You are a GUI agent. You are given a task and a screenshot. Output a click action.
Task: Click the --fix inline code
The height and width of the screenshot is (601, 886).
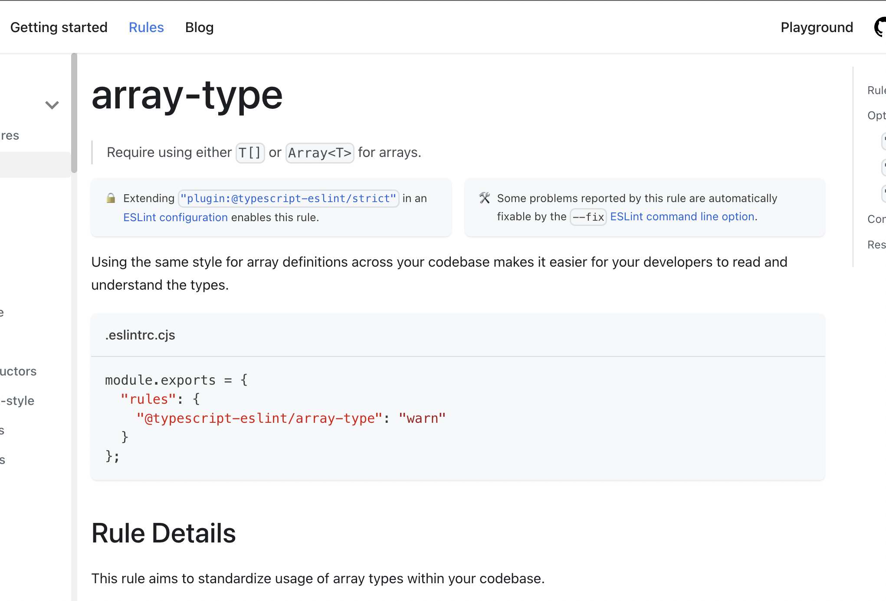pos(588,217)
